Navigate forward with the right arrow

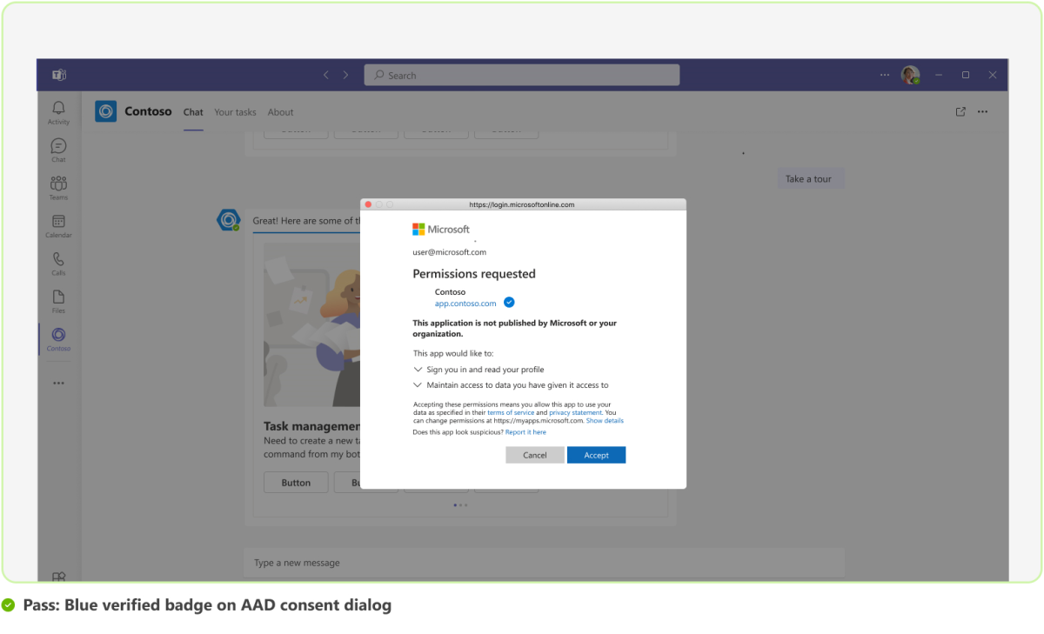pos(345,75)
